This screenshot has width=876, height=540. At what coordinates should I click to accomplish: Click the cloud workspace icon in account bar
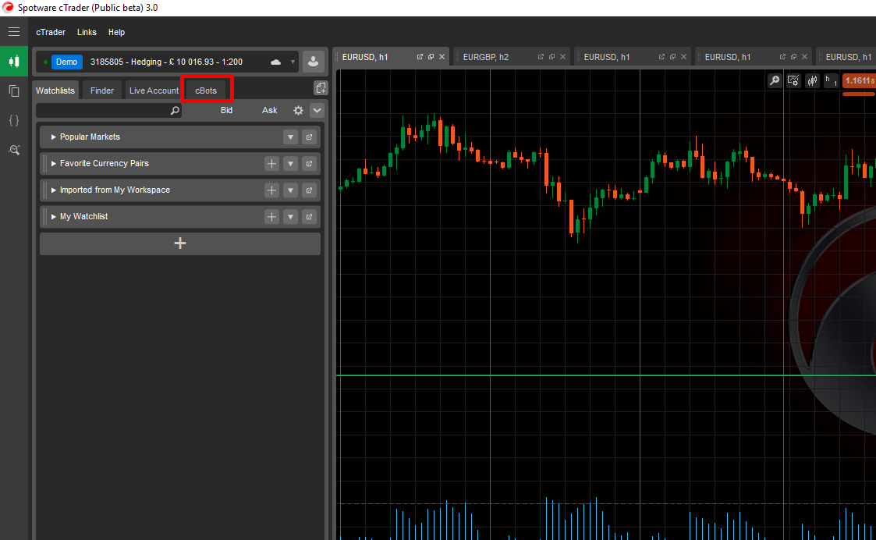(x=275, y=62)
